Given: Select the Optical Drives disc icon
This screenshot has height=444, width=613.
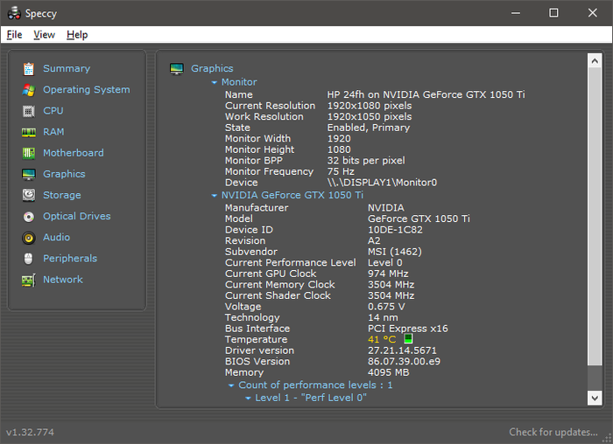Looking at the screenshot, I should click(29, 216).
